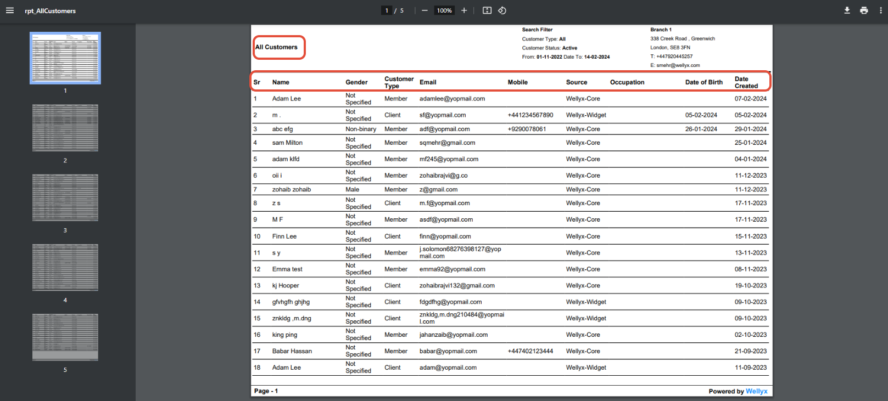The width and height of the screenshot is (888, 401).
Task: Click the Non-binary gender cell
Action: (x=361, y=129)
